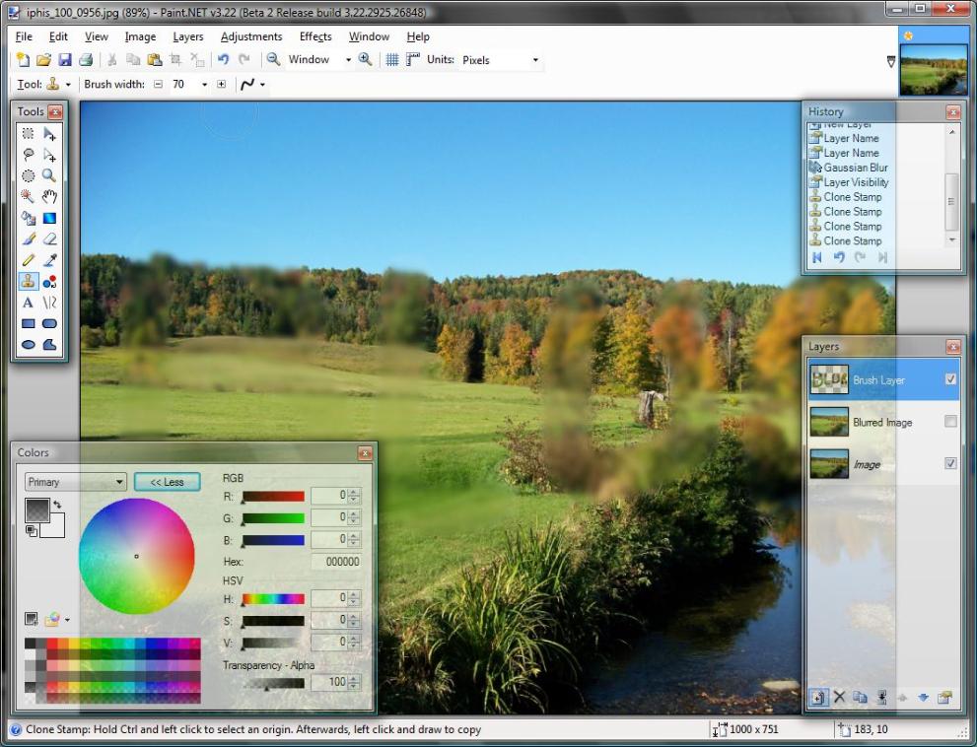Click the Pan hand tool

(x=49, y=197)
